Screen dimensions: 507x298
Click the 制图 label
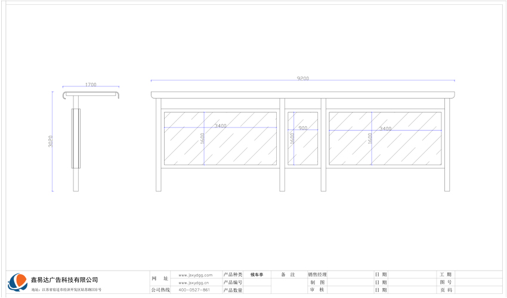317,282
